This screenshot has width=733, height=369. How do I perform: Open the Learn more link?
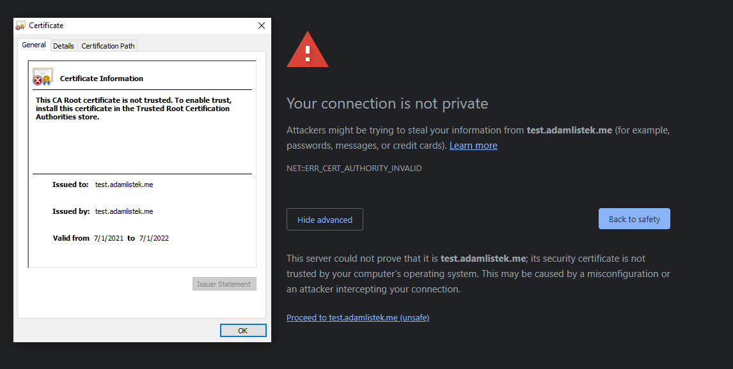[473, 146]
